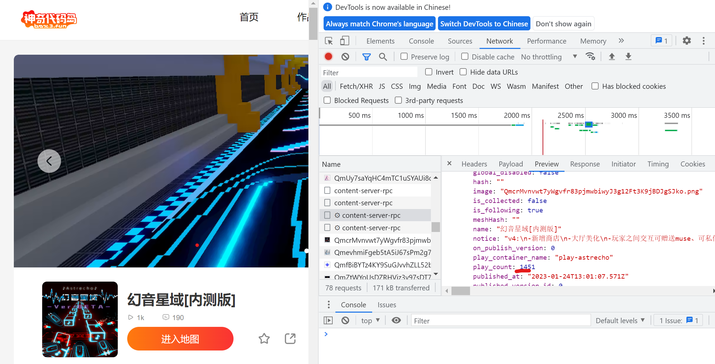Select the highlighted third content-server-rpc request

coord(375,215)
